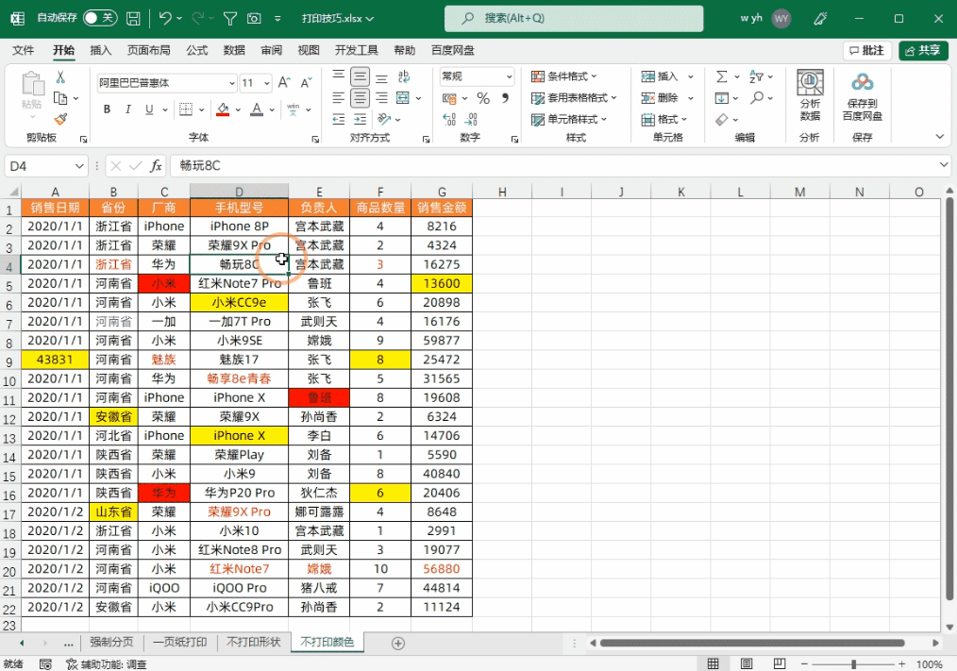The image size is (957, 671).
Task: Open Conditional Formatting dropdown
Action: tap(564, 76)
